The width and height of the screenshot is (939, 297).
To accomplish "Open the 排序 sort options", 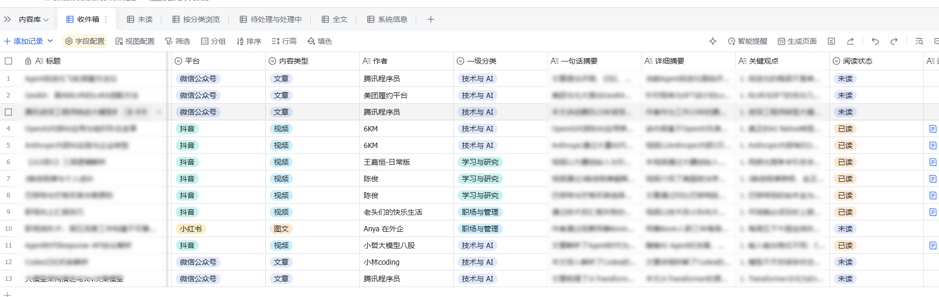I will click(x=249, y=41).
